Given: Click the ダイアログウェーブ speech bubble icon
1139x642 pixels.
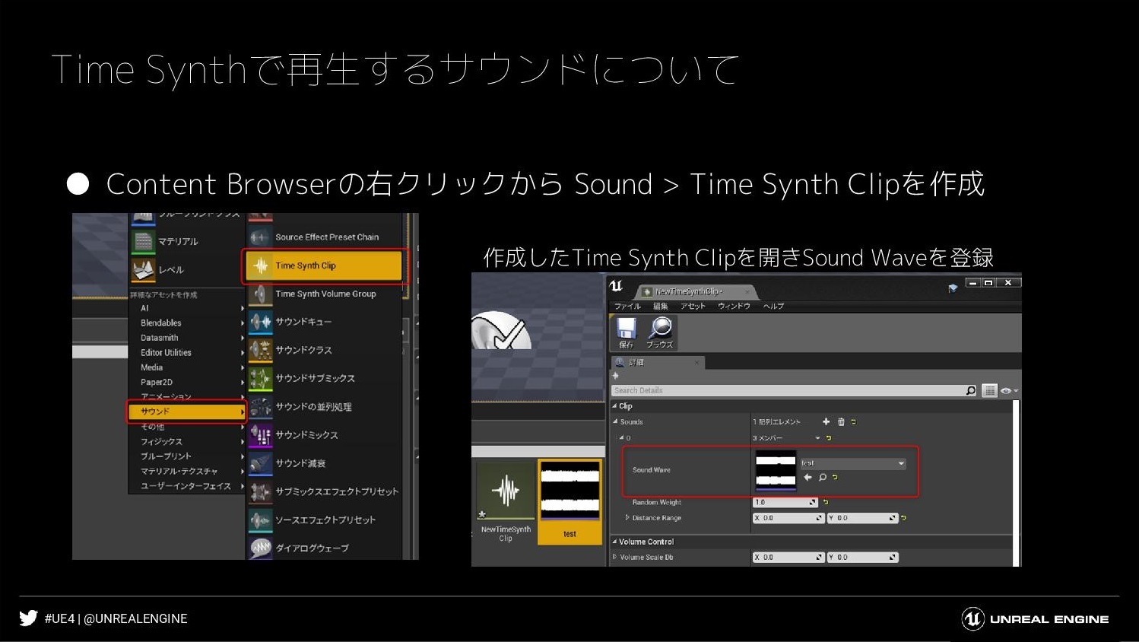Looking at the screenshot, I should pos(260,548).
